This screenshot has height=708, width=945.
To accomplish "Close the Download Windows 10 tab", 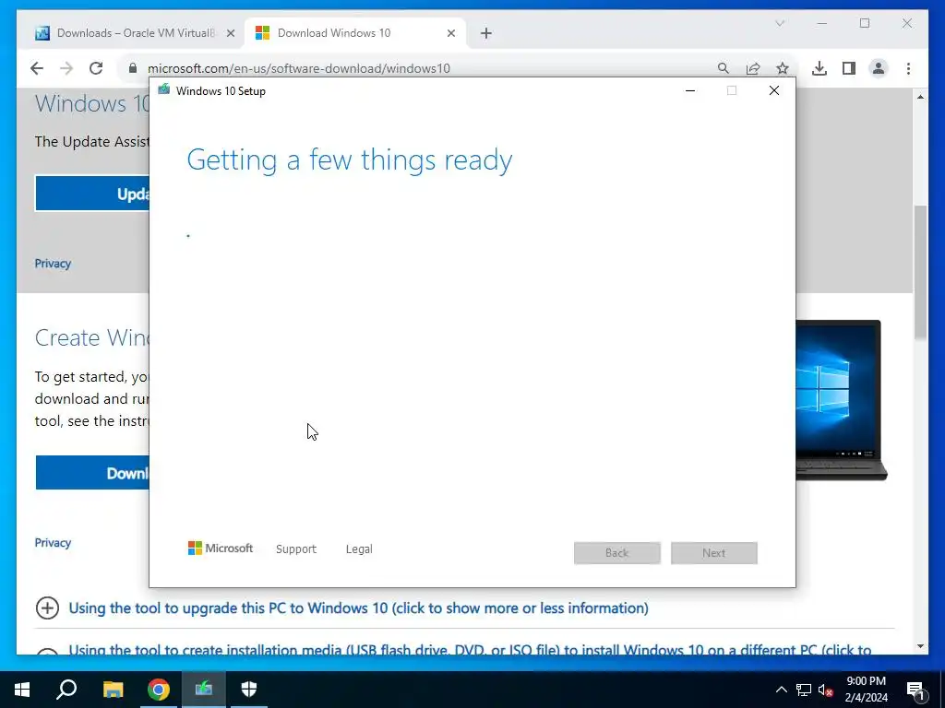I will tap(450, 34).
